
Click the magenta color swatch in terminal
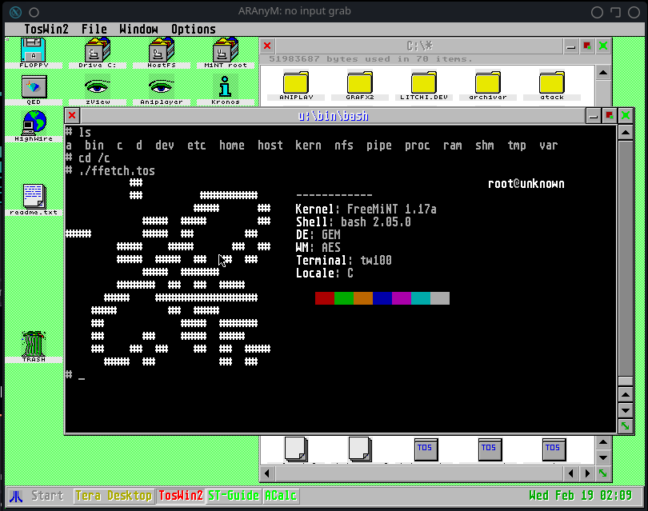pos(402,298)
